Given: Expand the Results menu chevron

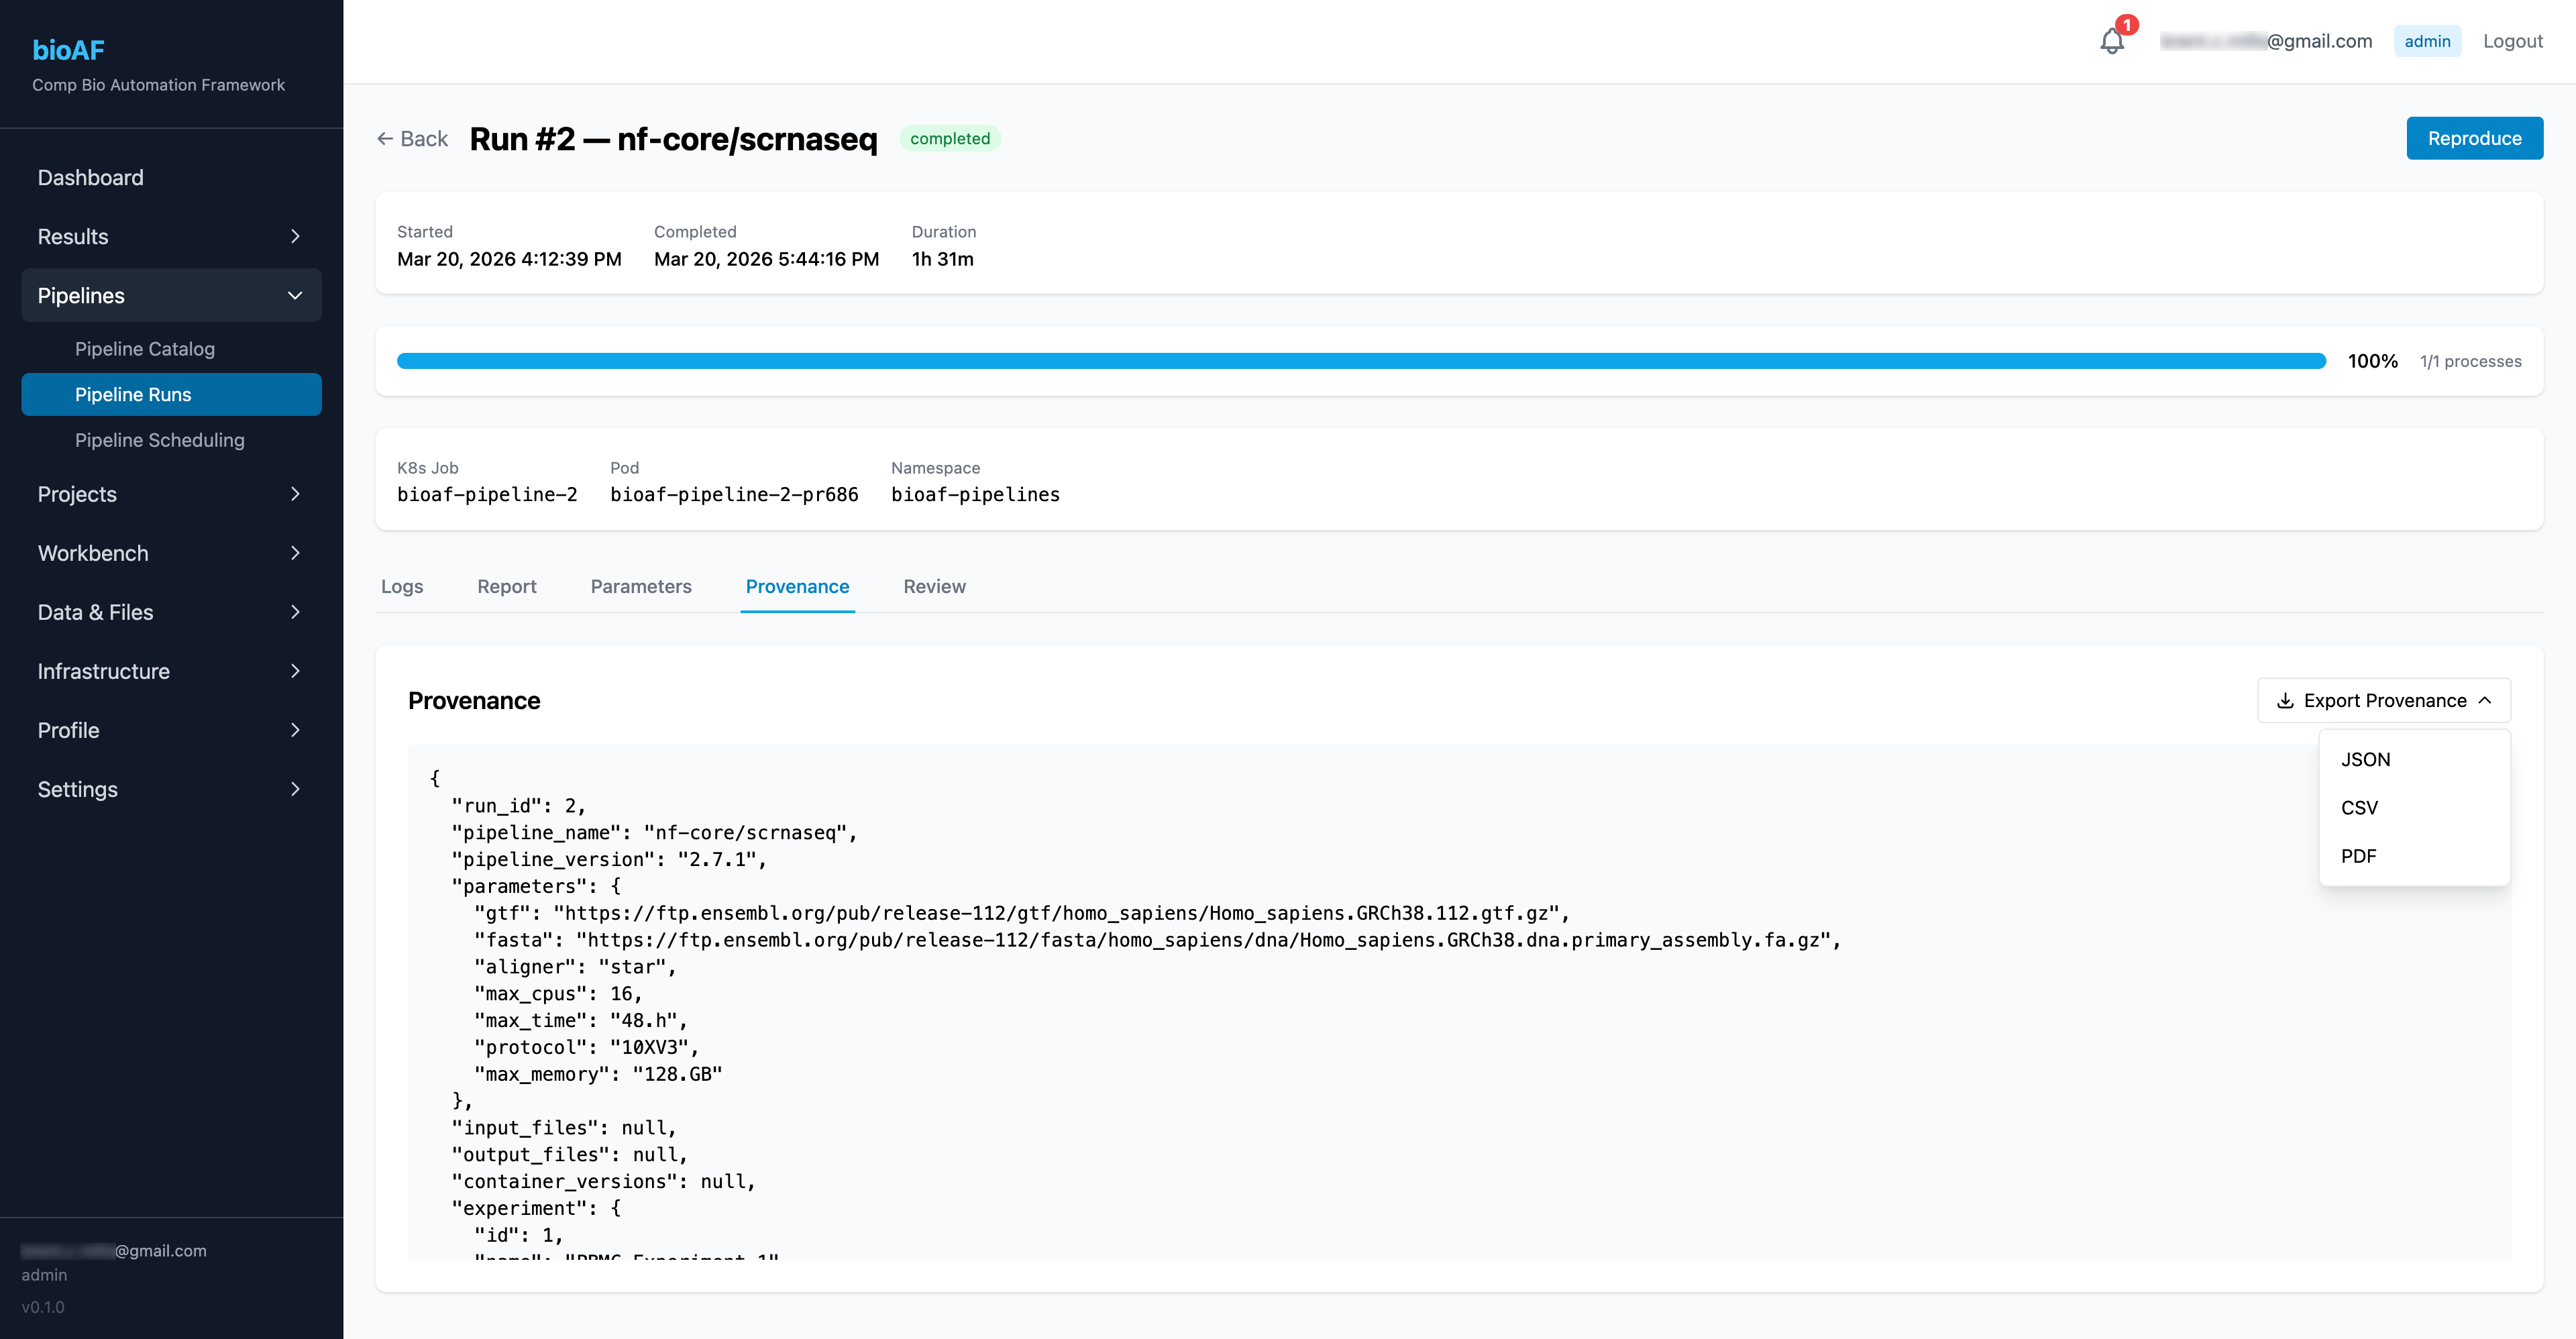Looking at the screenshot, I should 295,237.
